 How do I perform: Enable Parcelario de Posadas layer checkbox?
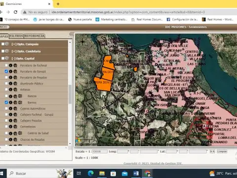(6, 77)
